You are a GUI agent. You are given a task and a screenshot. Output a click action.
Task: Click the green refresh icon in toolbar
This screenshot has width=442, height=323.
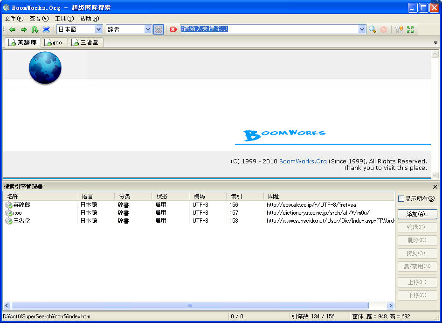pyautogui.click(x=35, y=29)
